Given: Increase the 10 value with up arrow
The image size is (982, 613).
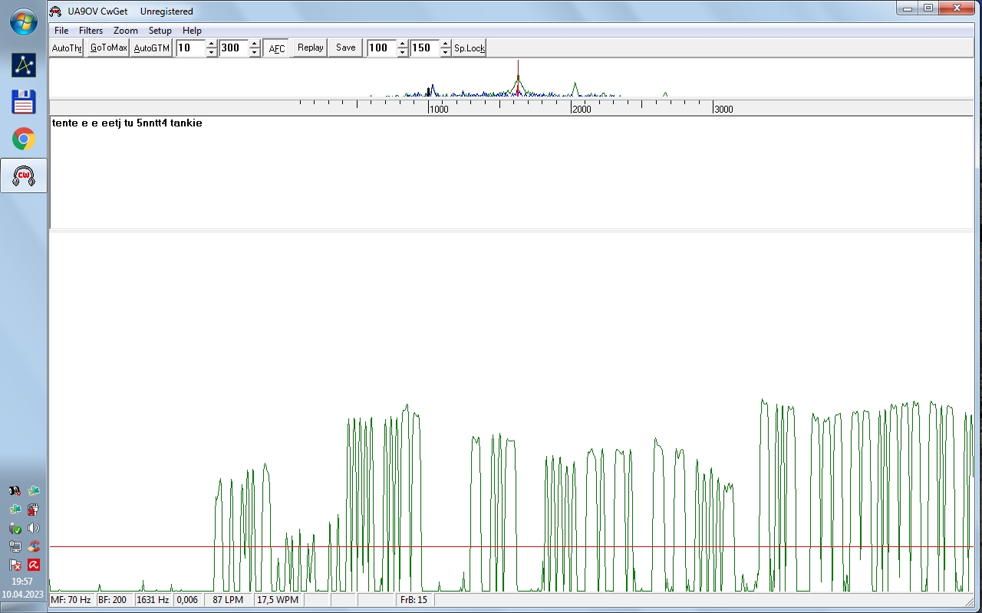Looking at the screenshot, I should (212, 44).
